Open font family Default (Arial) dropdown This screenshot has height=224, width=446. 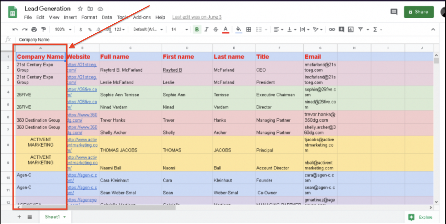click(x=148, y=29)
